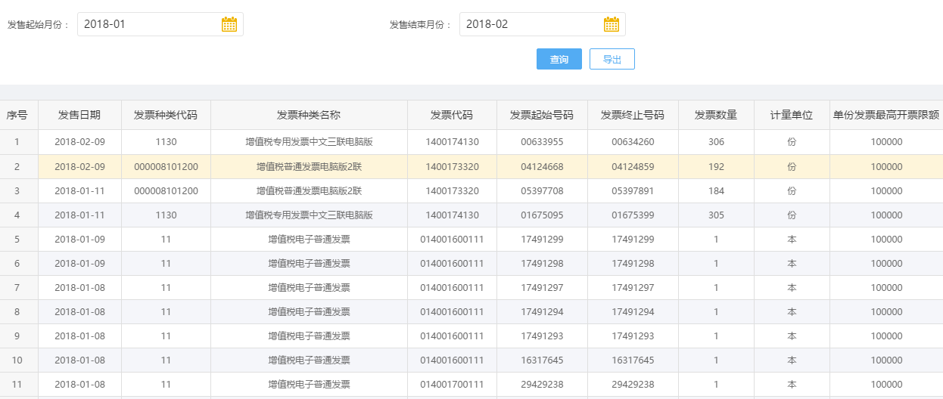Image resolution: width=943 pixels, height=399 pixels.
Task: Select row 2 type code 000008101200
Action: 166,166
